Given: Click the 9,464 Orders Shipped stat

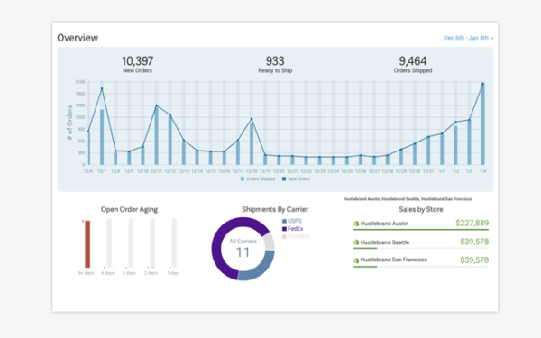Looking at the screenshot, I should [x=413, y=65].
